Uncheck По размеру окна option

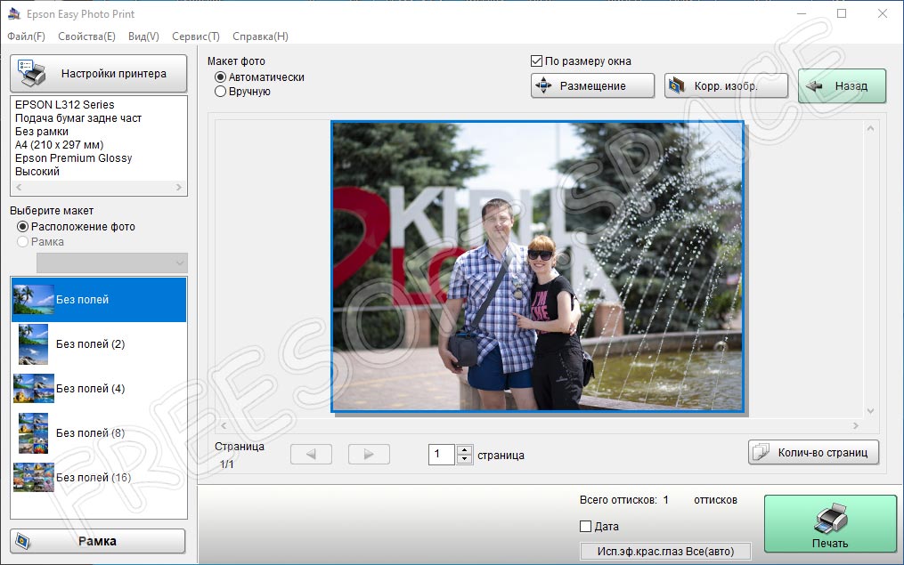point(535,61)
